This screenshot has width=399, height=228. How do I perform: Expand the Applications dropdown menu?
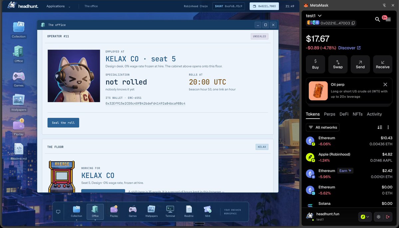(58, 6)
